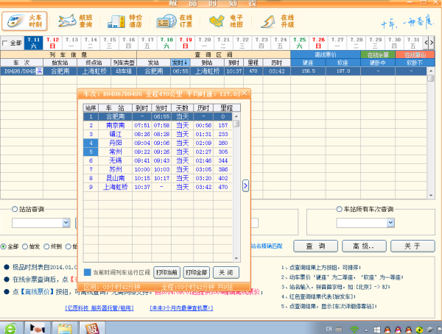Show later dates with the right arrow
Screen dimensions: 442x334
click(x=431, y=43)
